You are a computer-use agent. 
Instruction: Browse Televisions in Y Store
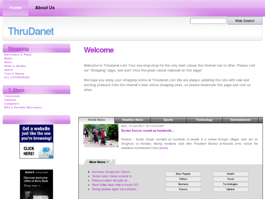pyautogui.click(x=12, y=96)
